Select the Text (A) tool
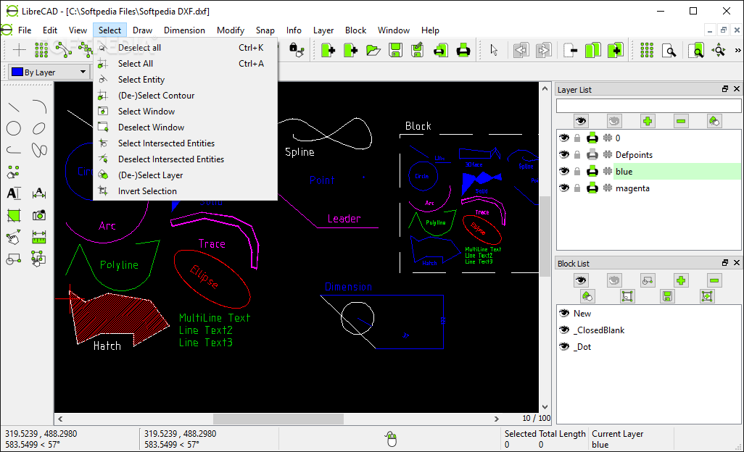The width and height of the screenshot is (744, 452). [x=14, y=193]
